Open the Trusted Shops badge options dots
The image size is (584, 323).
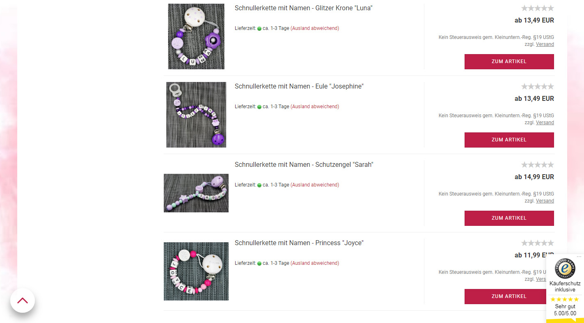click(x=579, y=257)
